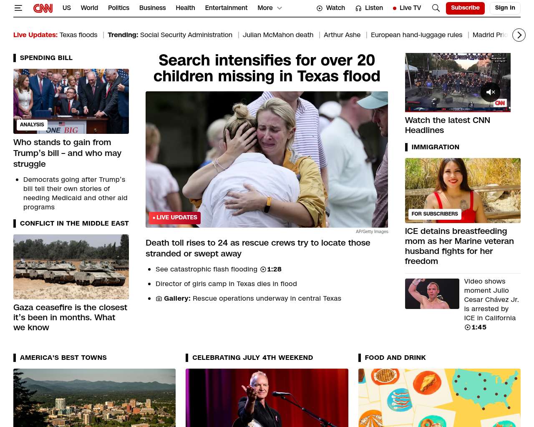The width and height of the screenshot is (534, 427).
Task: Expand the More menu chevron
Action: pos(280,8)
